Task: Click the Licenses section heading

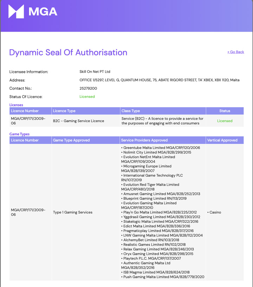Action: 16,105
